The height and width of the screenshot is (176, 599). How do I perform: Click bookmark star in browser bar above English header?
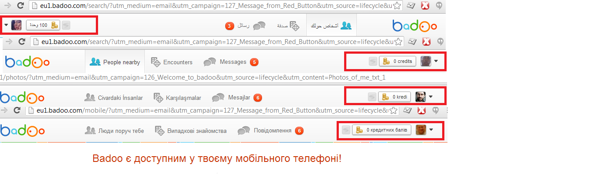coord(398,42)
